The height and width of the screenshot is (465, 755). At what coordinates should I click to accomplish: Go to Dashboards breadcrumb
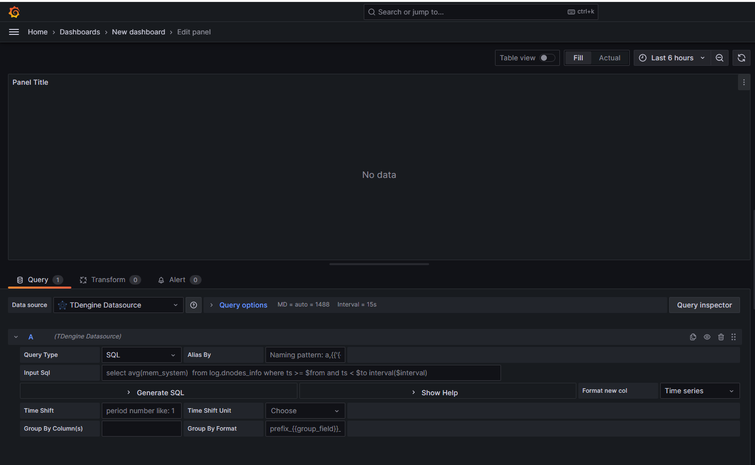pos(80,32)
